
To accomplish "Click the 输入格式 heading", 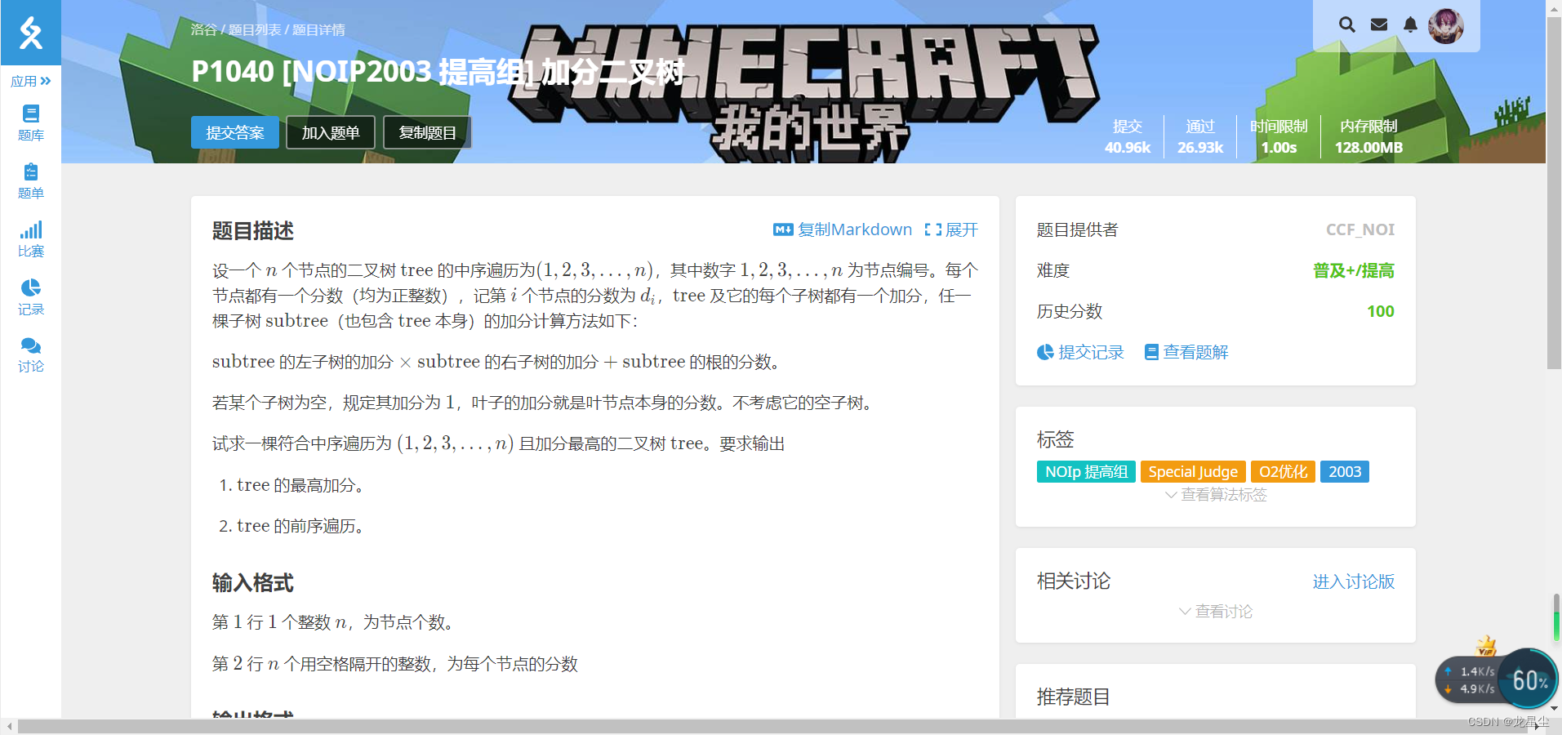I will pos(252,582).
